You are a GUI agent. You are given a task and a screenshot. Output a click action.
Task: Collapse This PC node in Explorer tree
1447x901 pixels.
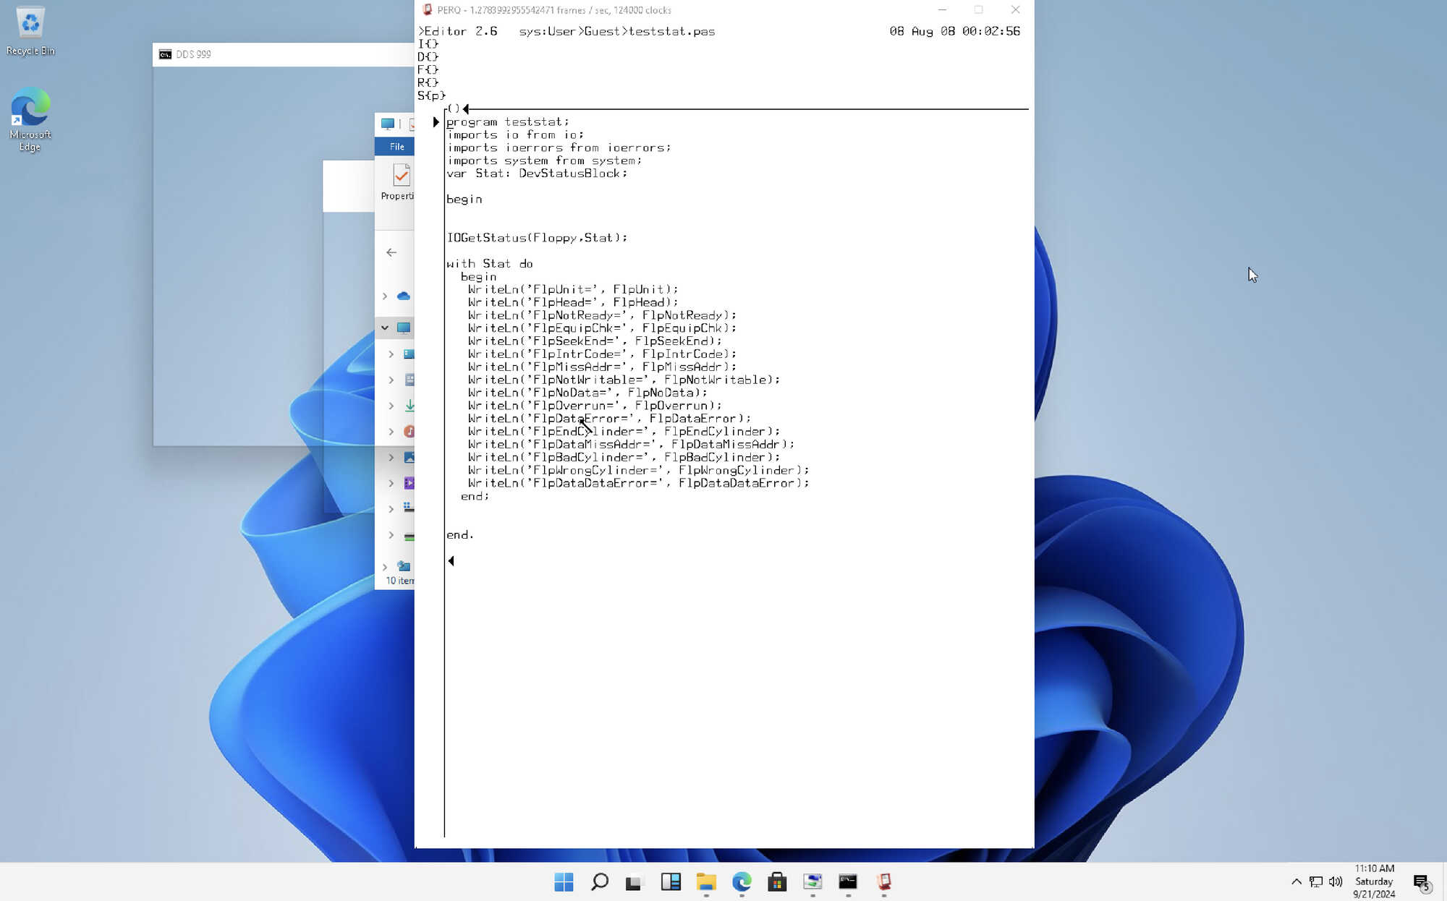click(385, 328)
